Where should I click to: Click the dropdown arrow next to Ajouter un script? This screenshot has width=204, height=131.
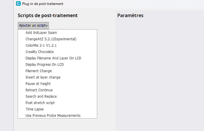pos(47,26)
